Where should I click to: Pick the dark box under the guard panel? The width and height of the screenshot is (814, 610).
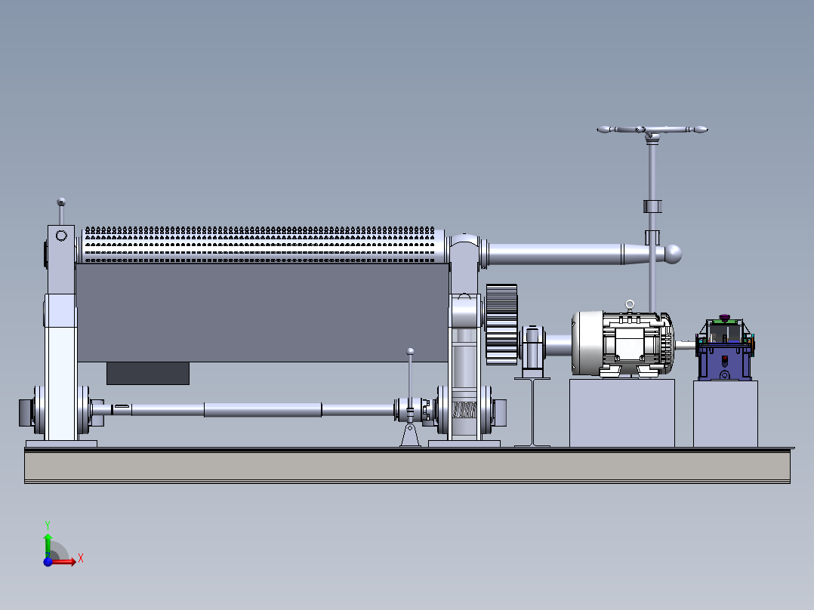click(x=148, y=373)
